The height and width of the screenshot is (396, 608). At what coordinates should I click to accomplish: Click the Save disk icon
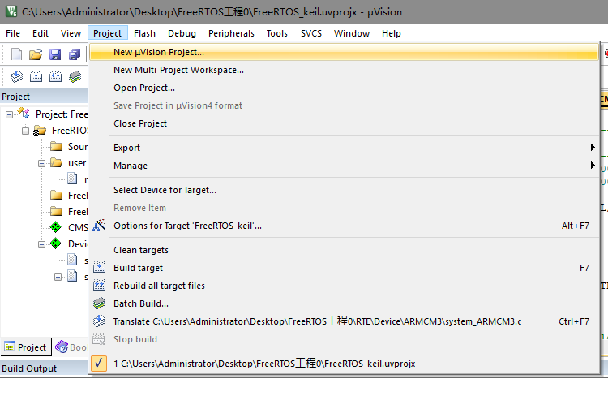[55, 54]
